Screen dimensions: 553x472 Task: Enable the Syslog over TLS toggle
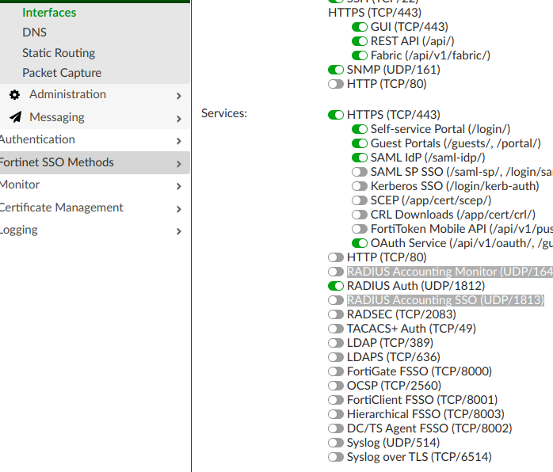coord(336,457)
